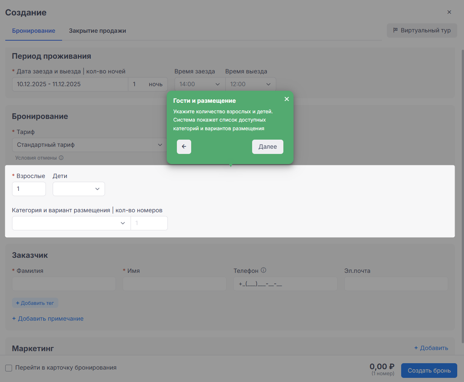Select the "Бронирование" tab

(33, 31)
